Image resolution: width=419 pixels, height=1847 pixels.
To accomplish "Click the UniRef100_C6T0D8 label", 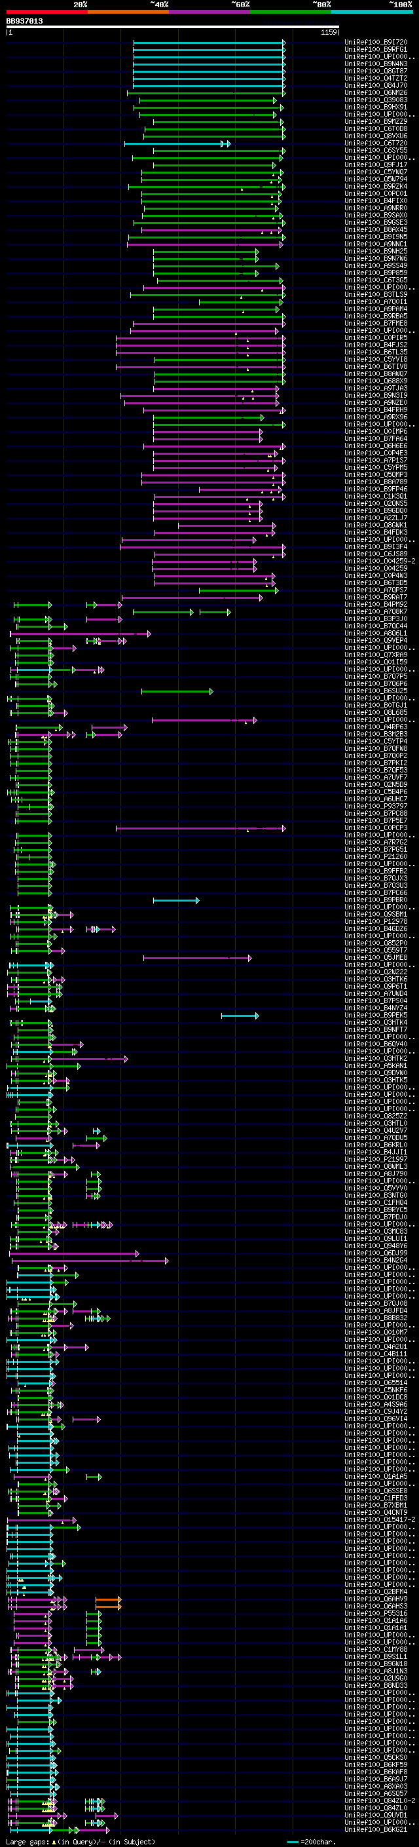I will (376, 128).
